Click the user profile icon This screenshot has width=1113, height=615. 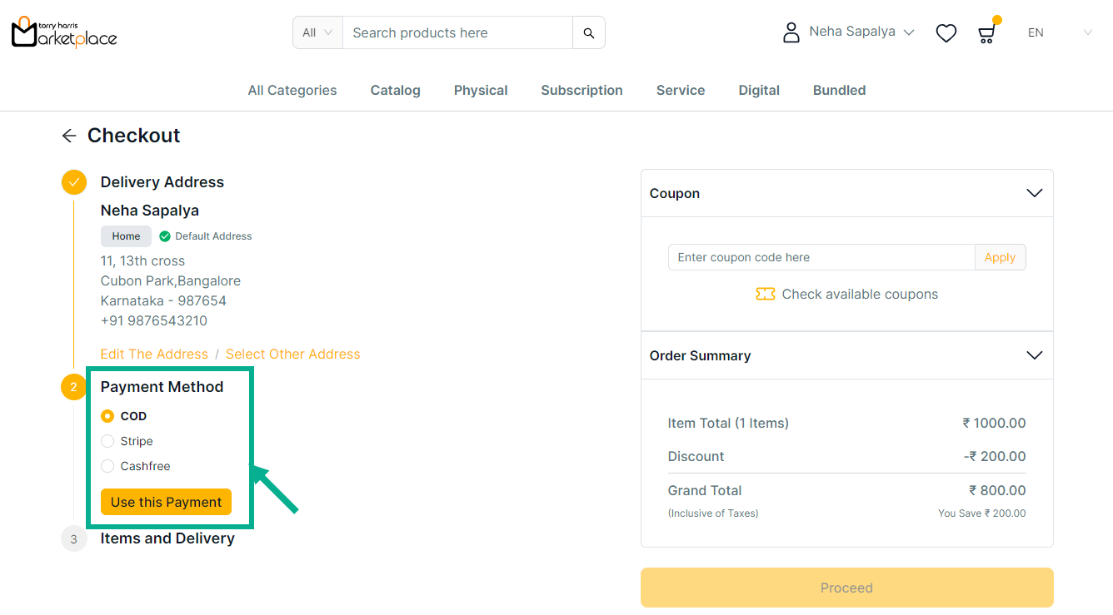(x=791, y=32)
